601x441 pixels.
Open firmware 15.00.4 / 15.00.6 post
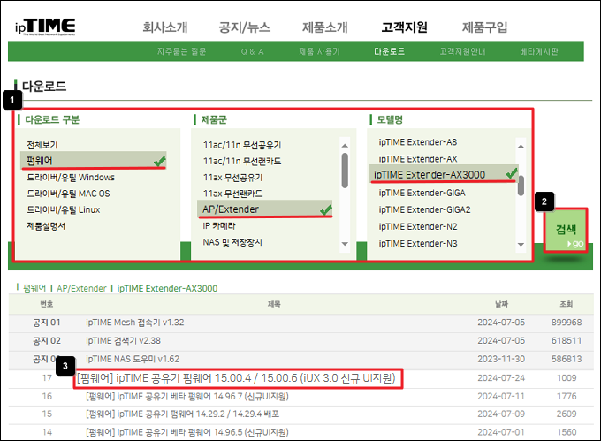(x=236, y=378)
